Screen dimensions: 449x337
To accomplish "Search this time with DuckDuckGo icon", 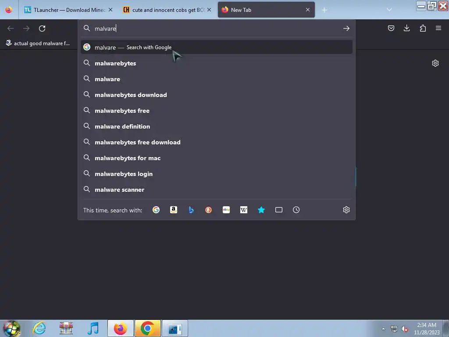I will (x=208, y=210).
